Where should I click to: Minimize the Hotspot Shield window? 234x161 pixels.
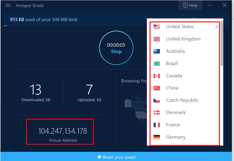(210, 6)
